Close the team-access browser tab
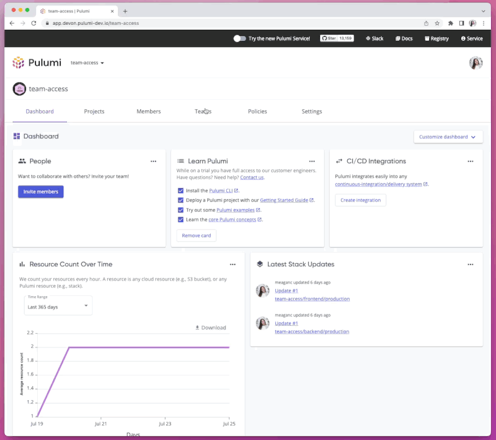This screenshot has width=496, height=440. click(112, 11)
